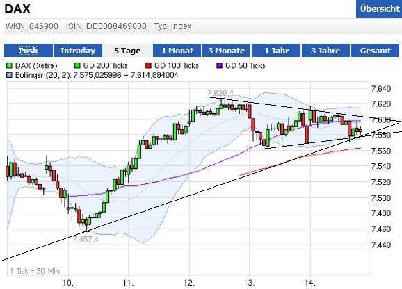Click the GD 200 Ticks green swatch
402x289 pixels.
(x=77, y=66)
